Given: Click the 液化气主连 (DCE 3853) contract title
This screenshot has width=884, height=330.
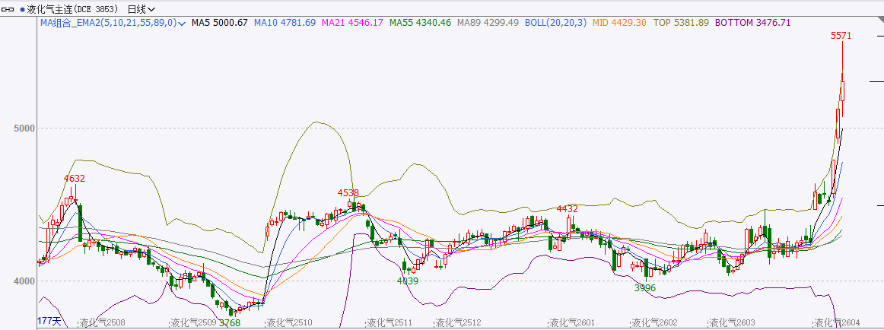Looking at the screenshot, I should coord(73,9).
